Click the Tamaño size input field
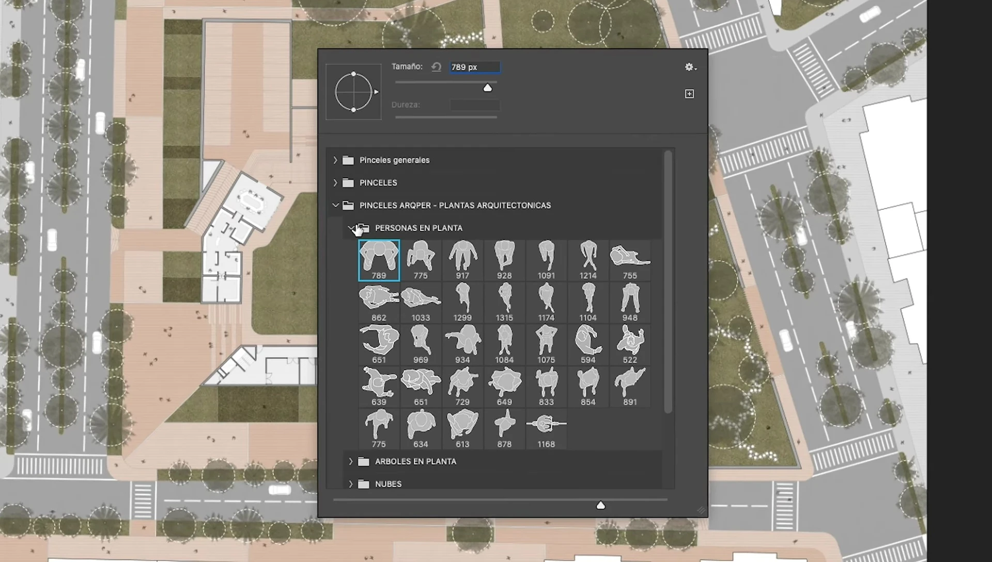Image resolution: width=992 pixels, height=562 pixels. (475, 67)
